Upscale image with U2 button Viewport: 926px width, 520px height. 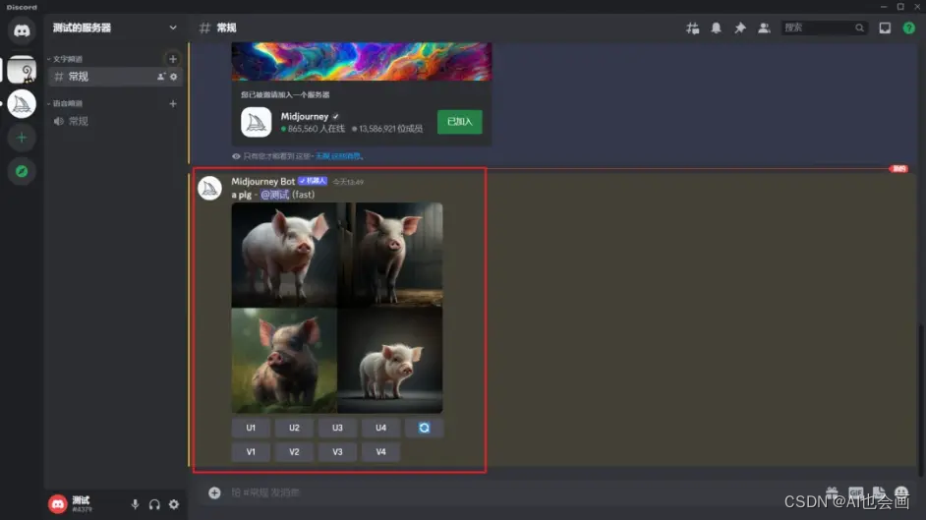coord(294,428)
